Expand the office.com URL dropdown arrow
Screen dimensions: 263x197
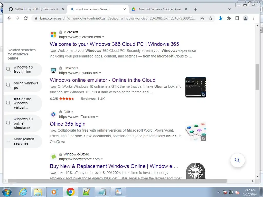(x=97, y=117)
